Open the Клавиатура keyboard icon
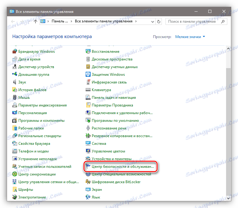238x208 pixels. click(x=88, y=90)
